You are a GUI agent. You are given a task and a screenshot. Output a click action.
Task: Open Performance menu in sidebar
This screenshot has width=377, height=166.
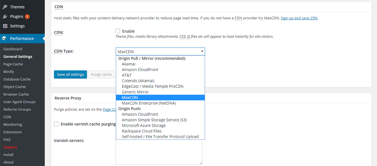click(x=22, y=38)
